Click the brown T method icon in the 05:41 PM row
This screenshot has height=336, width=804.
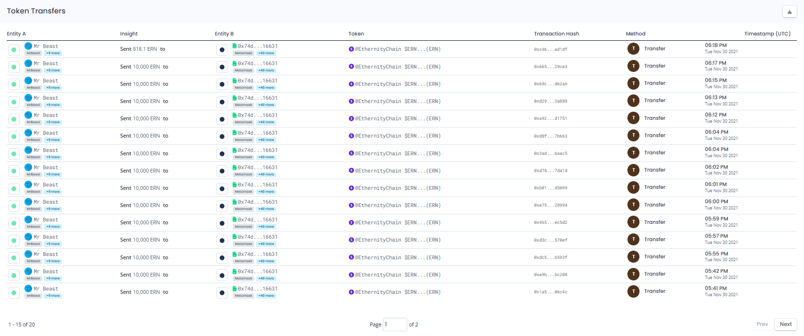click(x=633, y=291)
